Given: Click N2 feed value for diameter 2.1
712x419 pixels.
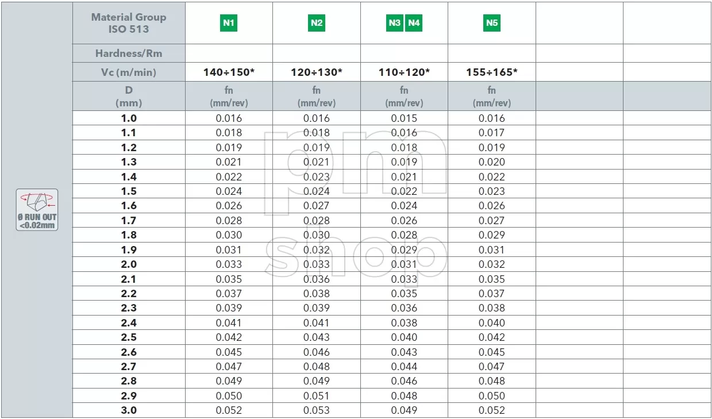Looking at the screenshot, I should (x=317, y=279).
